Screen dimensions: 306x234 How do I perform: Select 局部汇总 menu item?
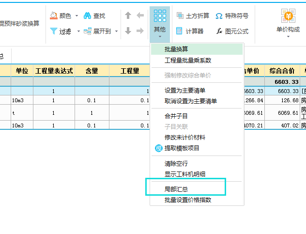(197, 189)
